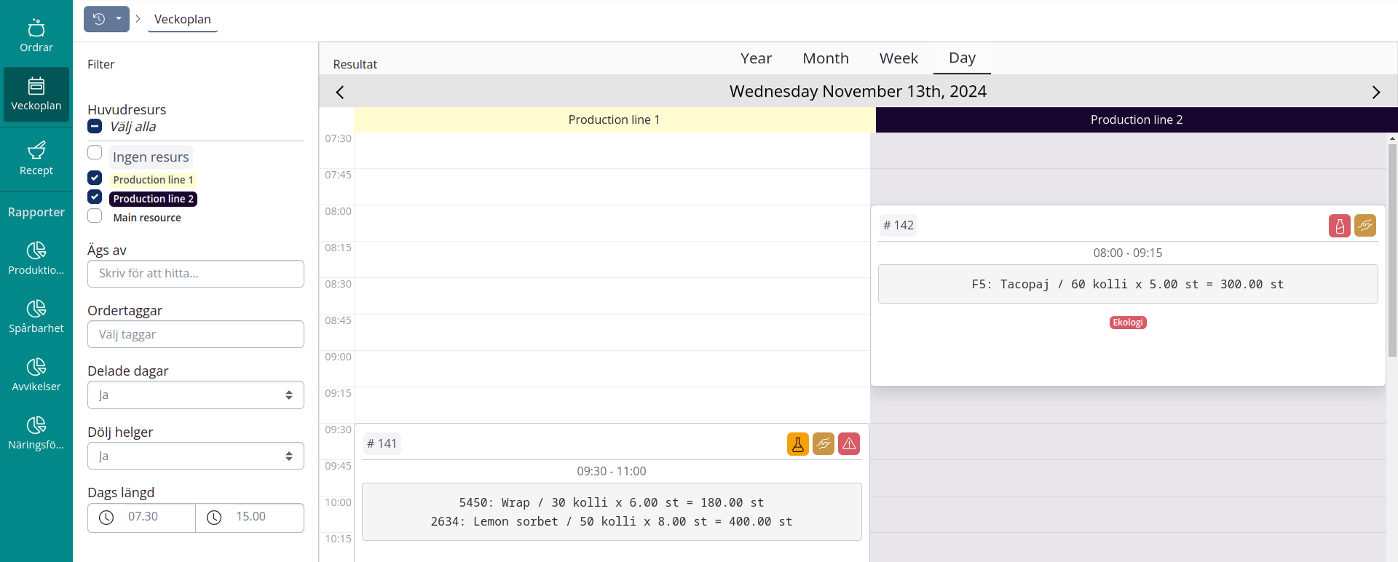This screenshot has width=1398, height=562.
Task: Open the Dölj helger dropdown
Action: (x=195, y=456)
